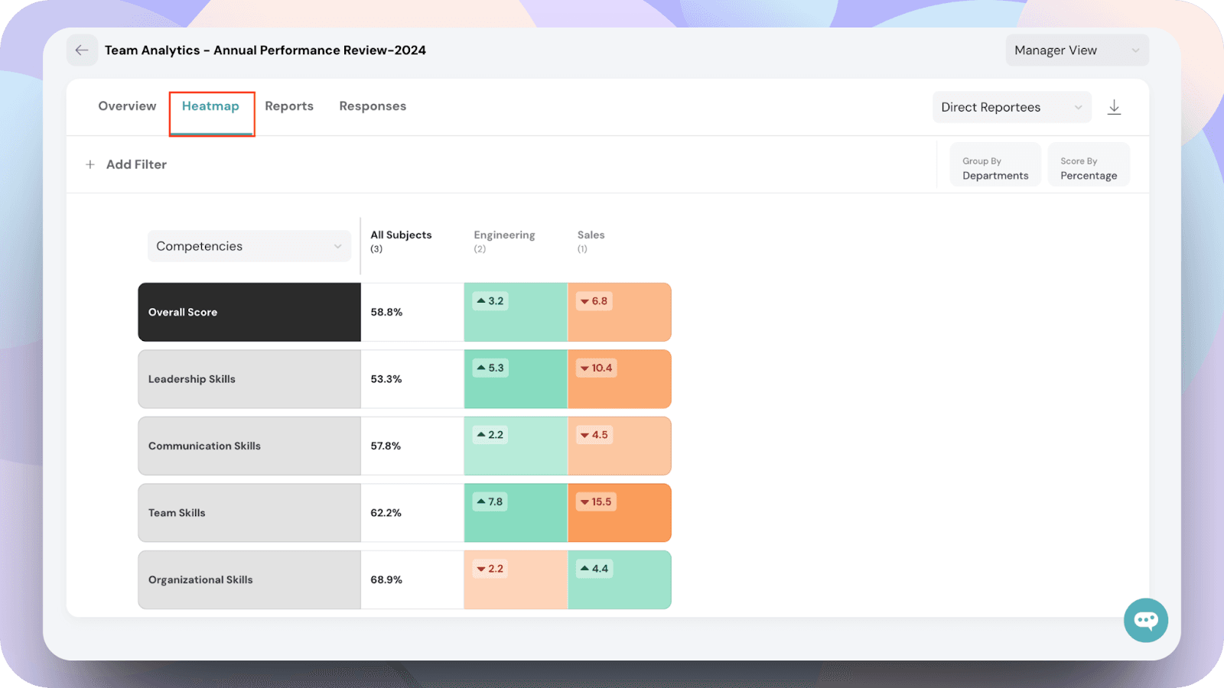Click the up arrow 3.2 Engineering badge
This screenshot has height=688, width=1224.
[490, 301]
